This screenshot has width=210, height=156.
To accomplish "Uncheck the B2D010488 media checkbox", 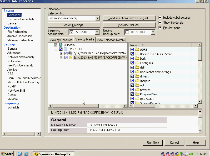I will (61, 49).
